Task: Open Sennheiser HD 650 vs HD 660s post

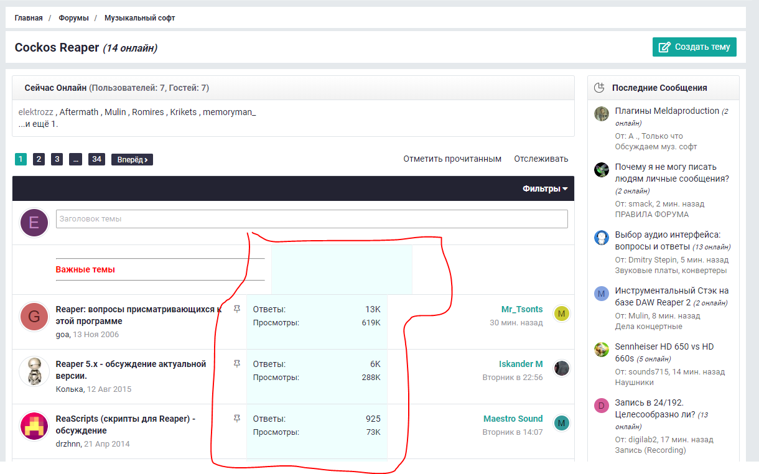Action: tap(664, 352)
